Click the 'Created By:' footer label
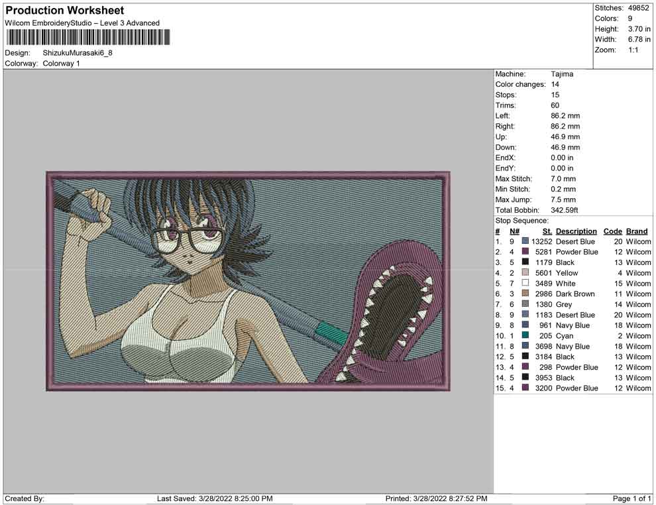This screenshot has width=656, height=505. [25, 498]
